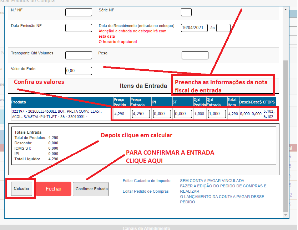Click the CFOPS column header
The height and width of the screenshot is (230, 298).
click(269, 102)
